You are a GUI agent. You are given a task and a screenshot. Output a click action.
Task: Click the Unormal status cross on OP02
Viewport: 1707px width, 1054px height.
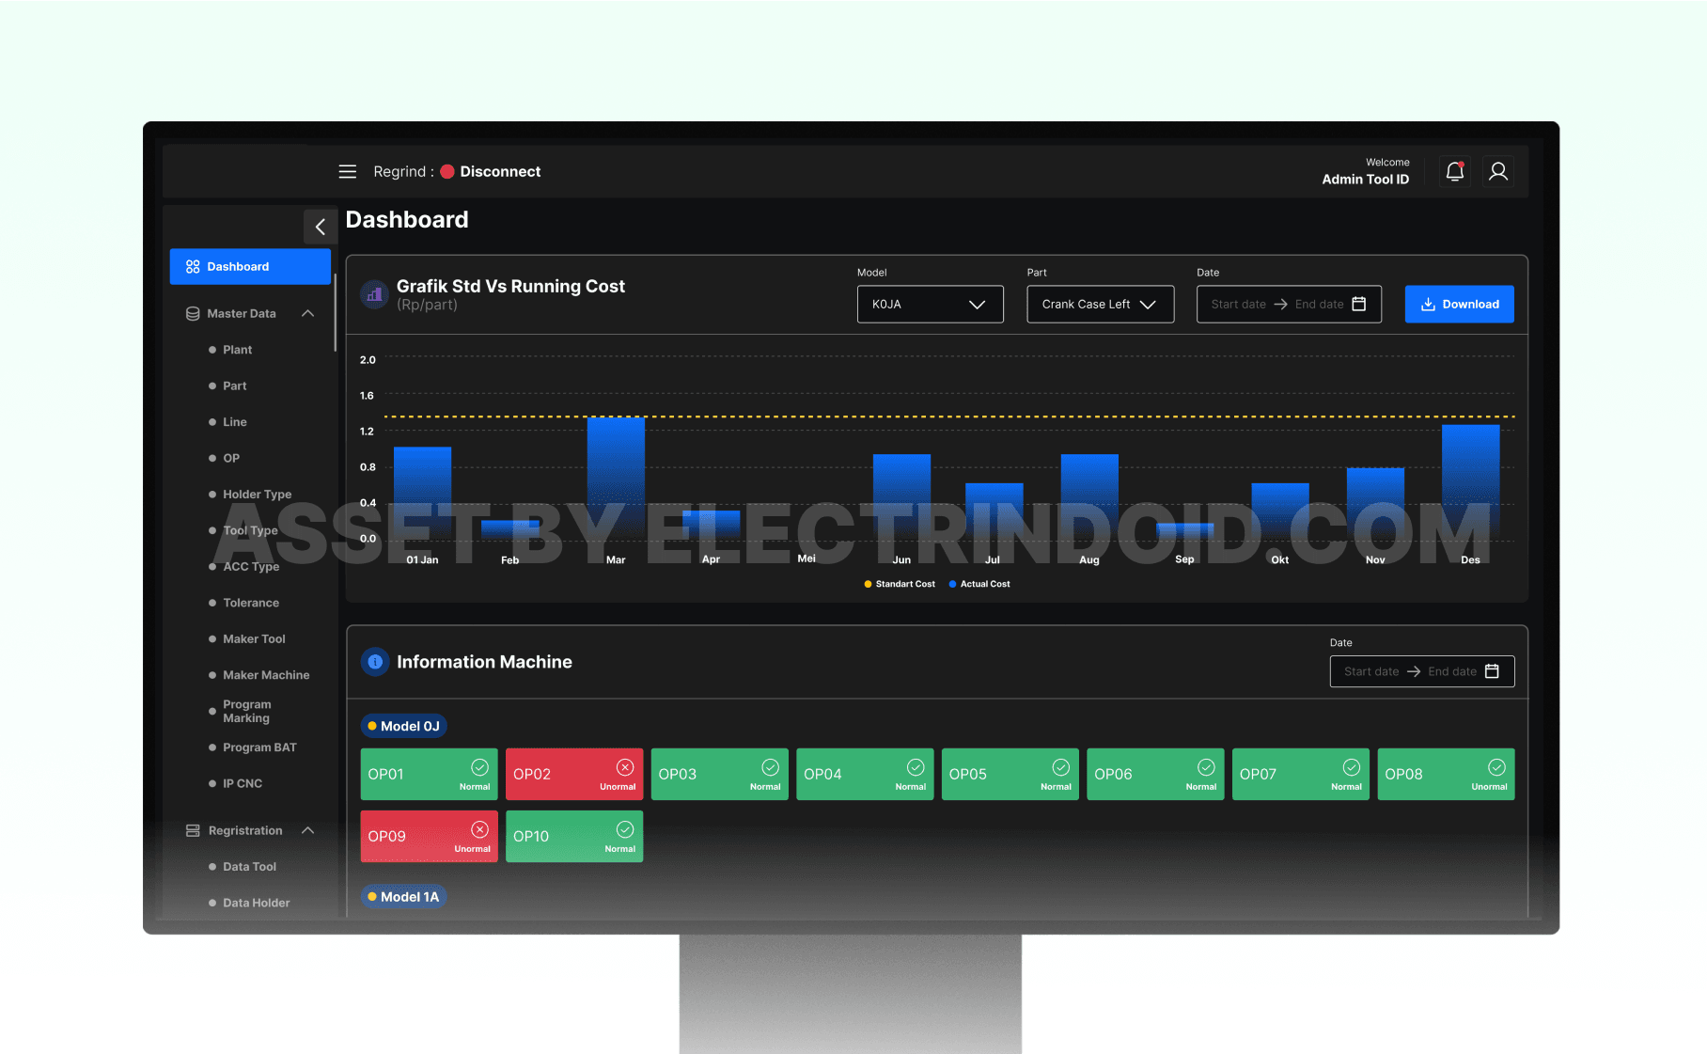[625, 766]
